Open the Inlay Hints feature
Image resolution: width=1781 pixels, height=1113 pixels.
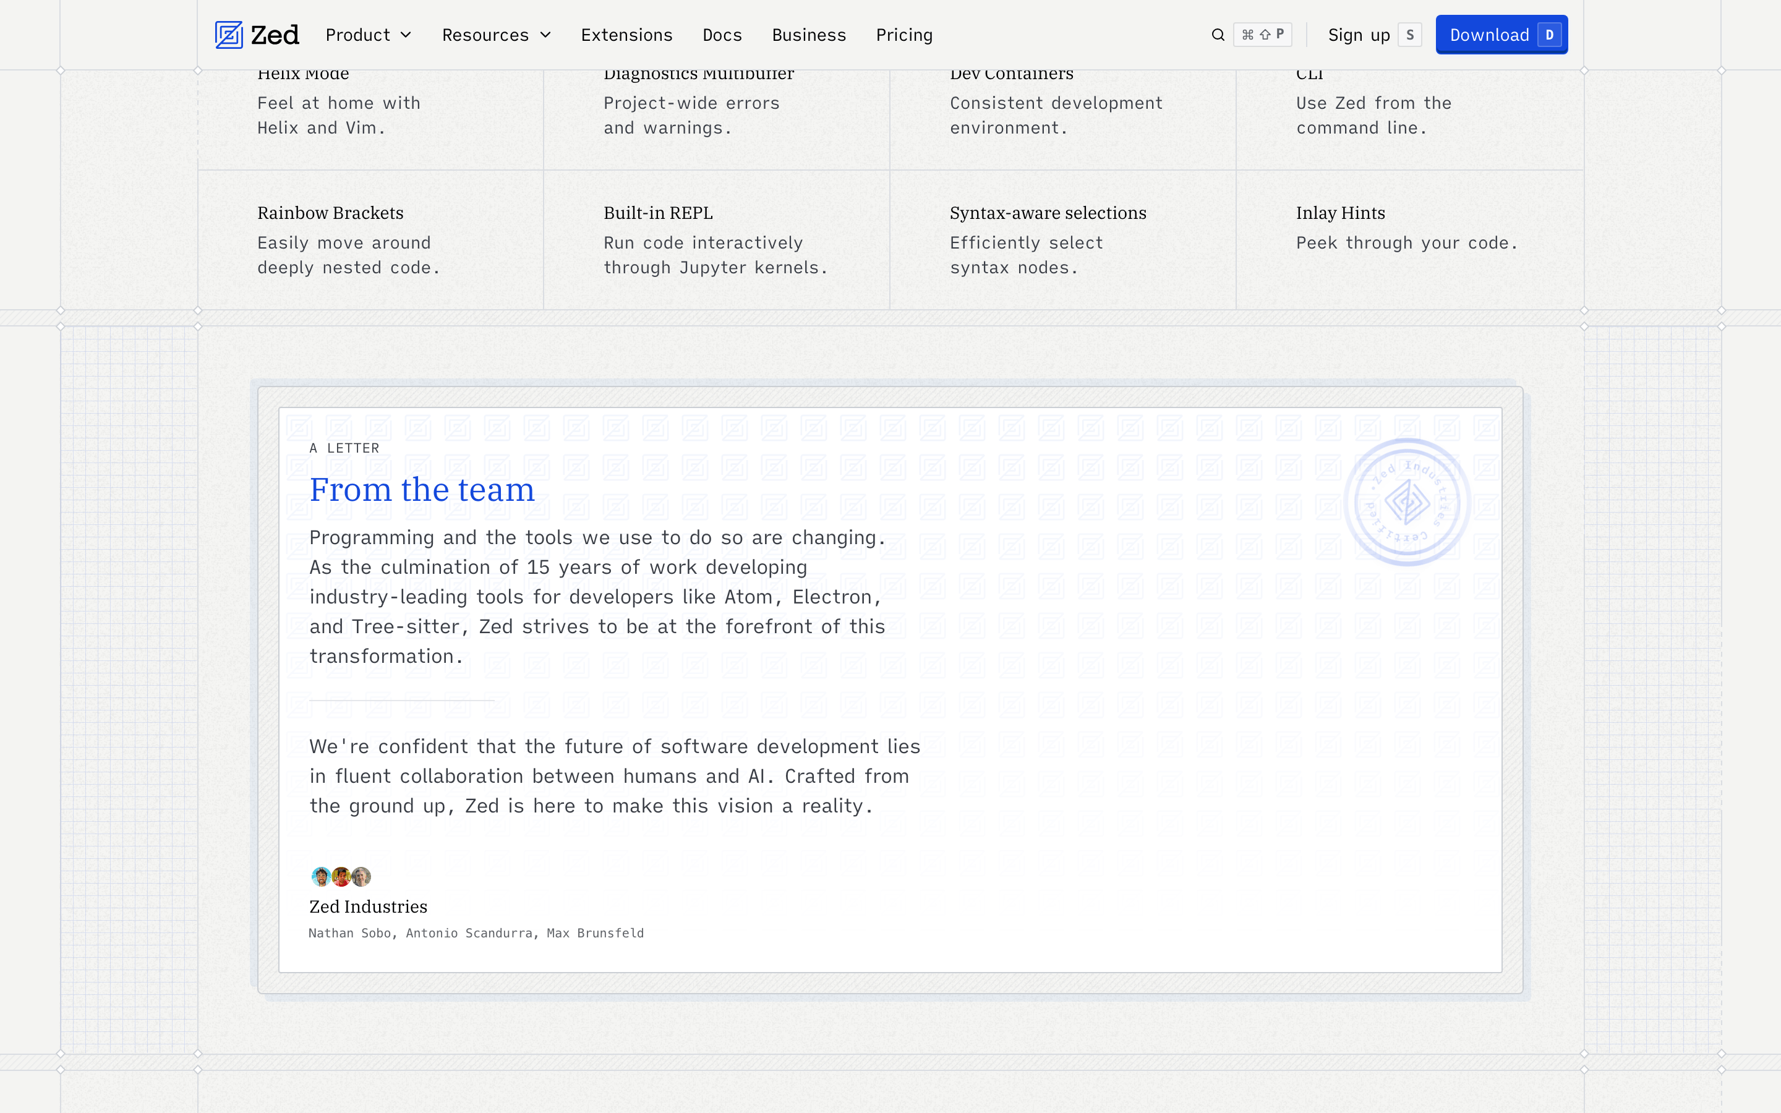[1340, 213]
